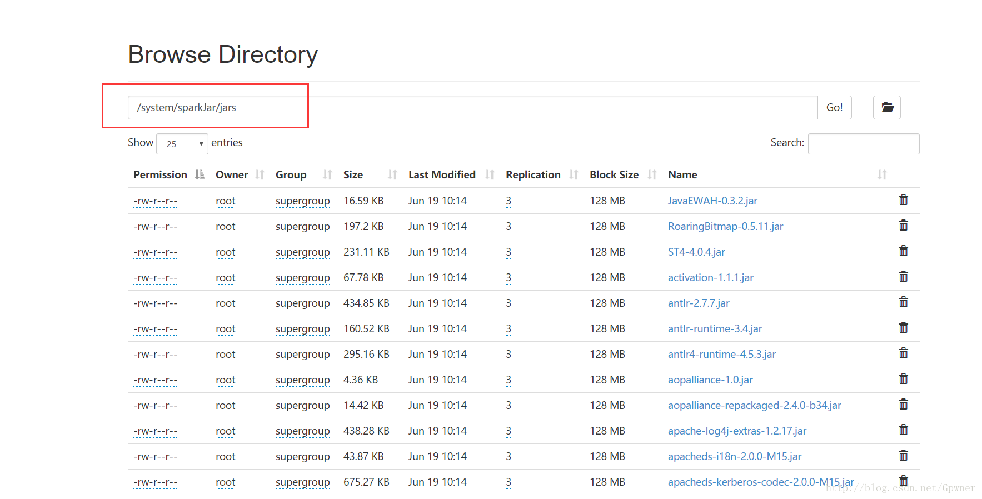Click size 438.28 KB cell

pos(366,431)
